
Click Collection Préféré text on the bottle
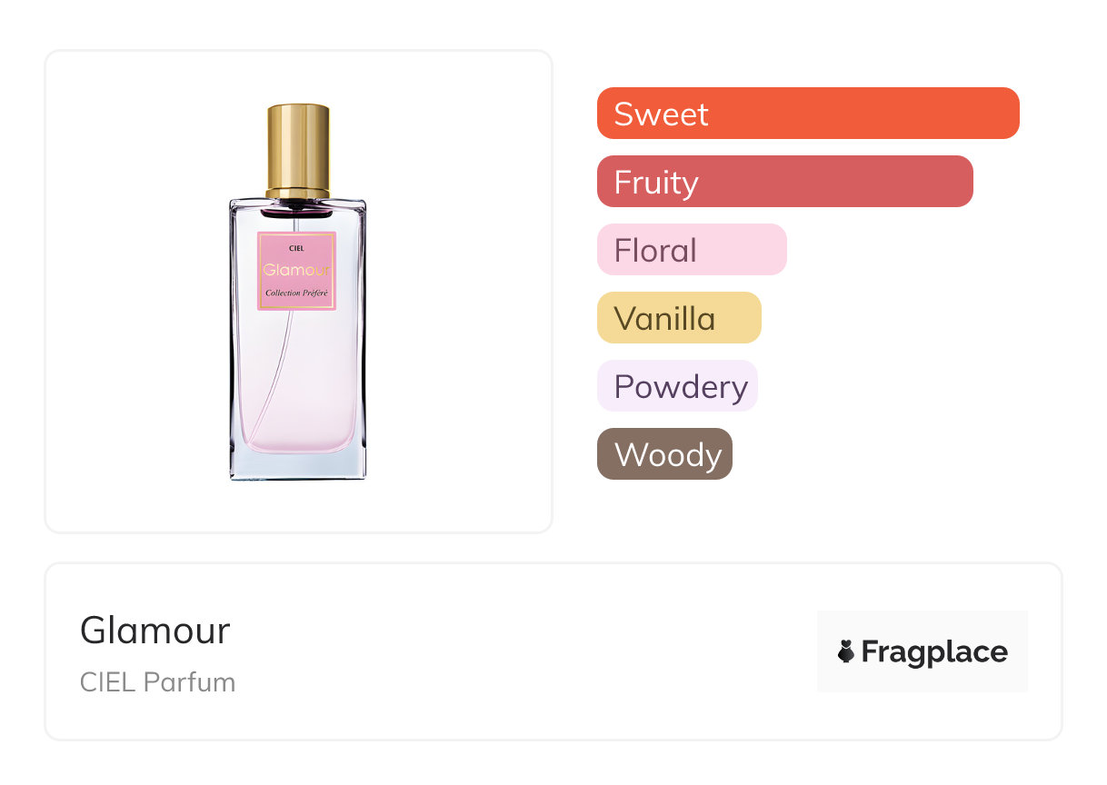pos(297,293)
